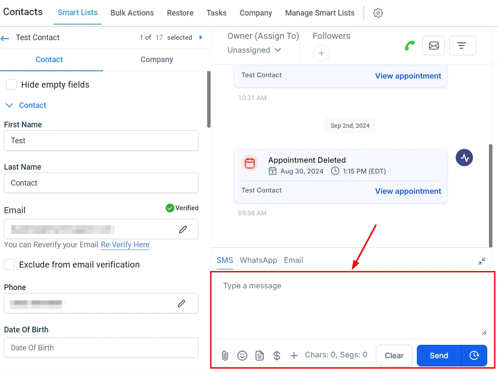The image size is (498, 369).
Task: Click the contact fields panel scrollbar
Action: (x=209, y=99)
